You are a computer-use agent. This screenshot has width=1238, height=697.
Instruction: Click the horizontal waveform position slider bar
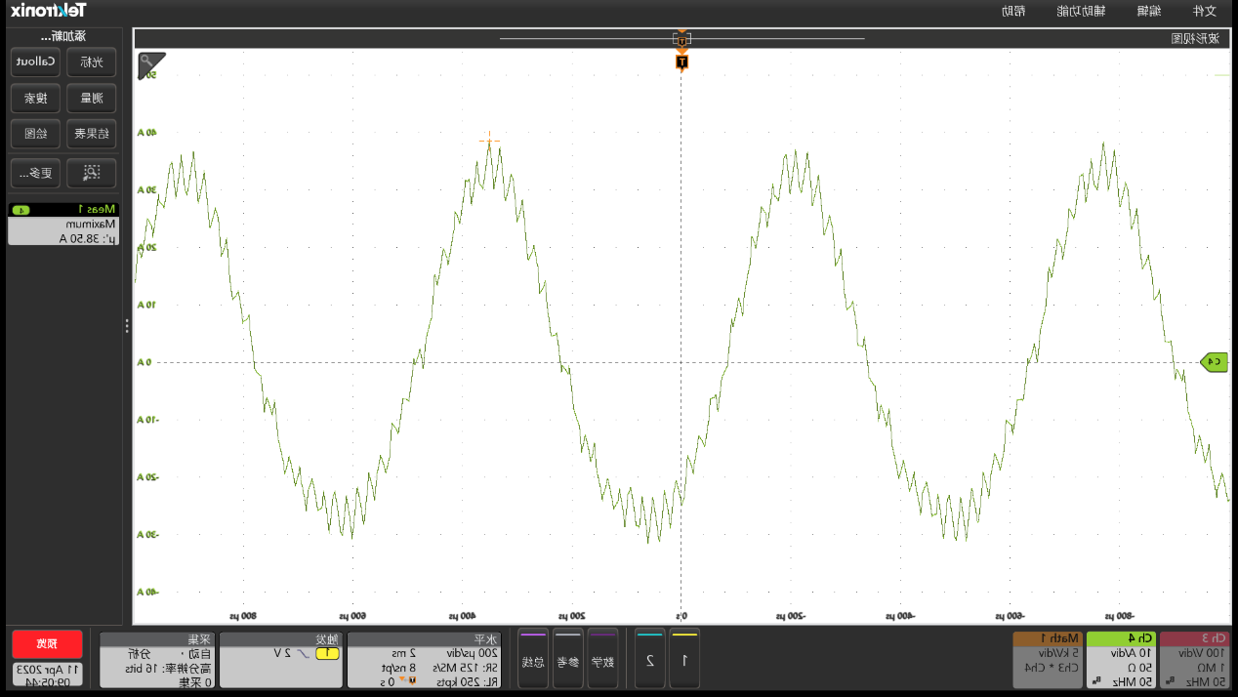681,39
